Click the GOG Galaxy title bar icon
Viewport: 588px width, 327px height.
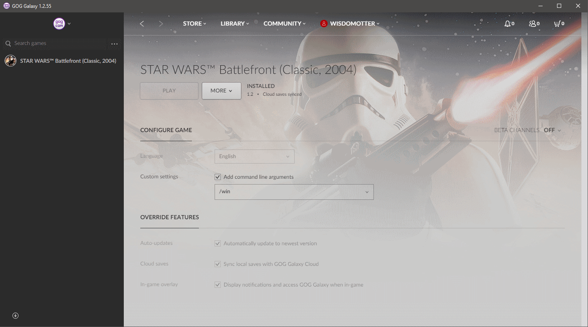coord(6,6)
